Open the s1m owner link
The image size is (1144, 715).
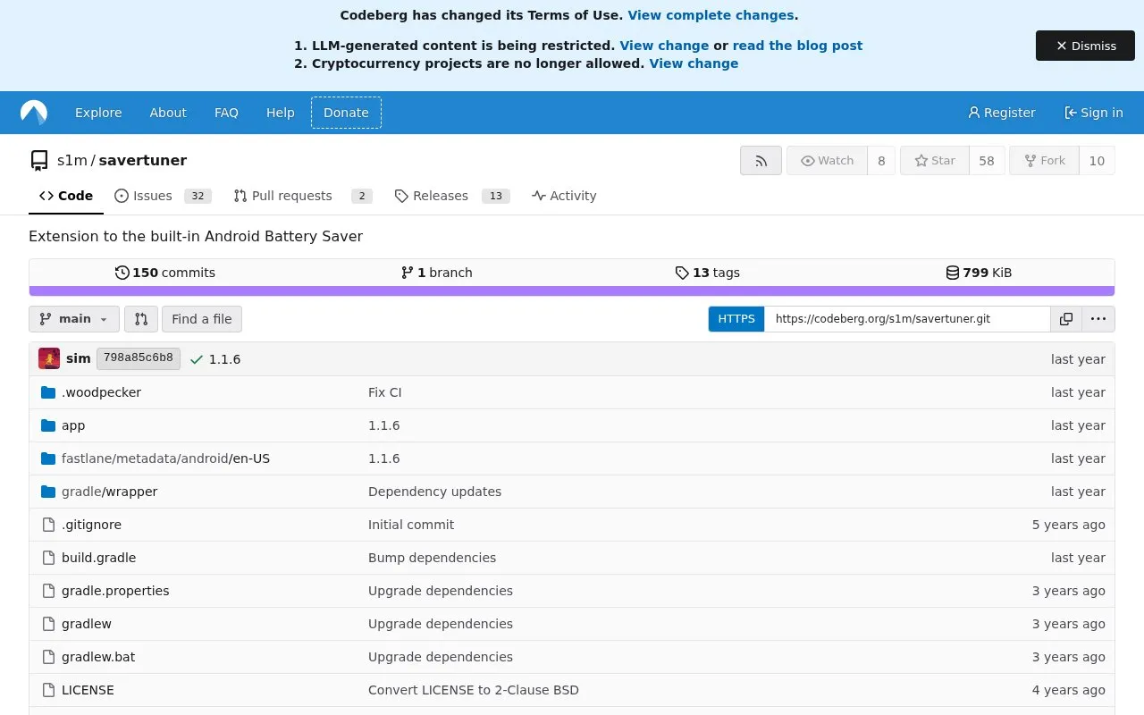click(x=72, y=161)
